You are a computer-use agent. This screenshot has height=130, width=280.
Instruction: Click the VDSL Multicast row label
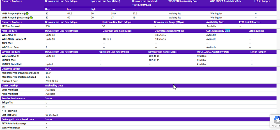click(10, 90)
